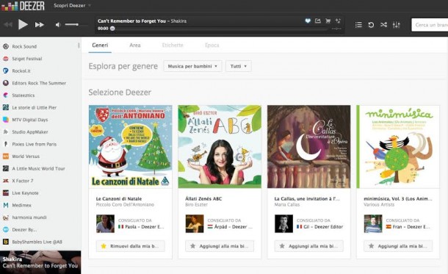Open minimúsica album cover

[398, 147]
